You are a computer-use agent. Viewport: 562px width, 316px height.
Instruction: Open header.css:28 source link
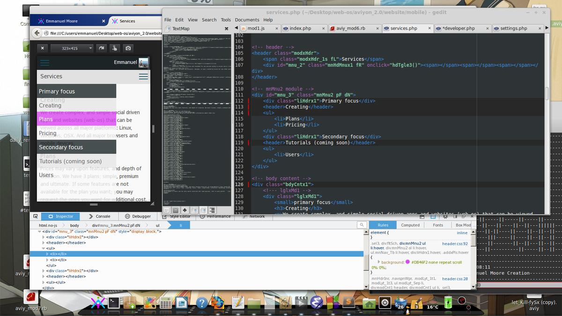(455, 279)
